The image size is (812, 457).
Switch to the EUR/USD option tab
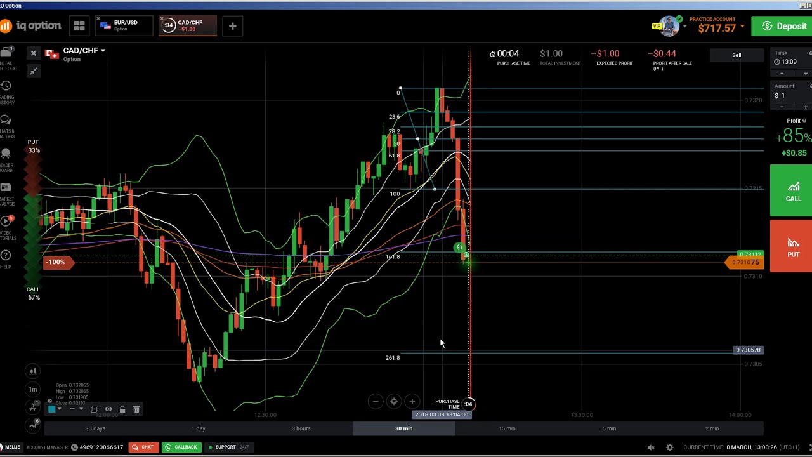pos(124,25)
